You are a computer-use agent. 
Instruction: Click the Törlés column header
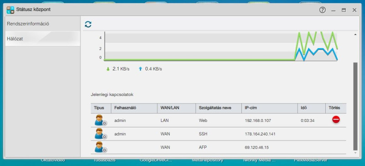(x=336, y=108)
